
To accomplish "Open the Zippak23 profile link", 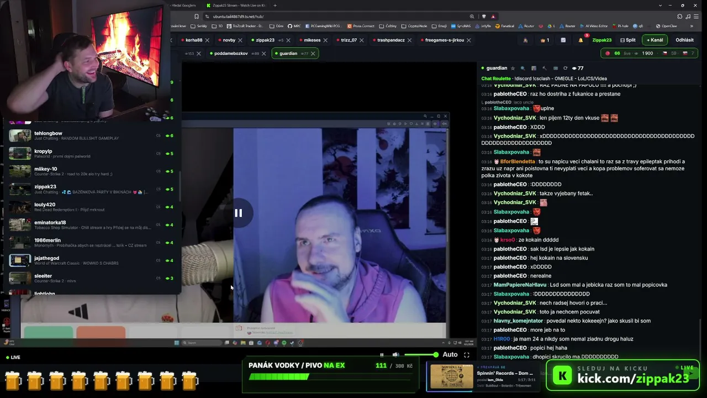I will click(x=602, y=40).
